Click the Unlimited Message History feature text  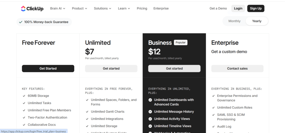(174, 112)
